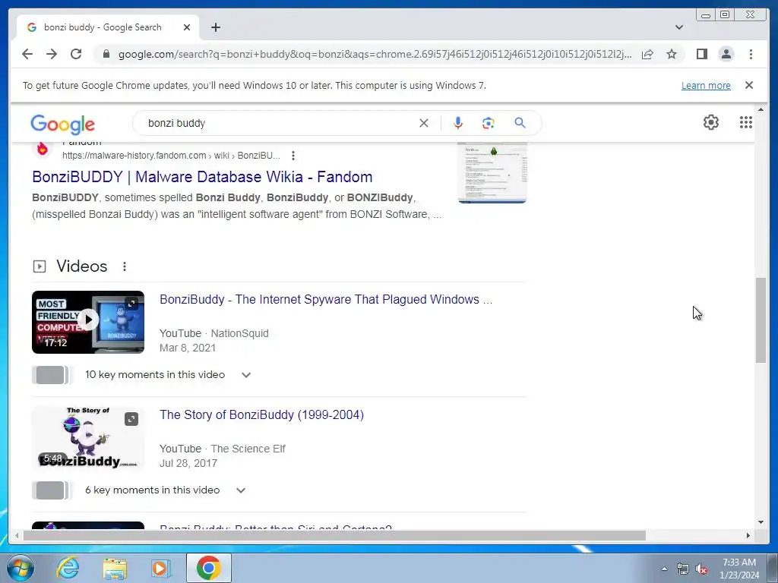
Task: Open The Story of BonziBuddy video link
Action: point(261,415)
